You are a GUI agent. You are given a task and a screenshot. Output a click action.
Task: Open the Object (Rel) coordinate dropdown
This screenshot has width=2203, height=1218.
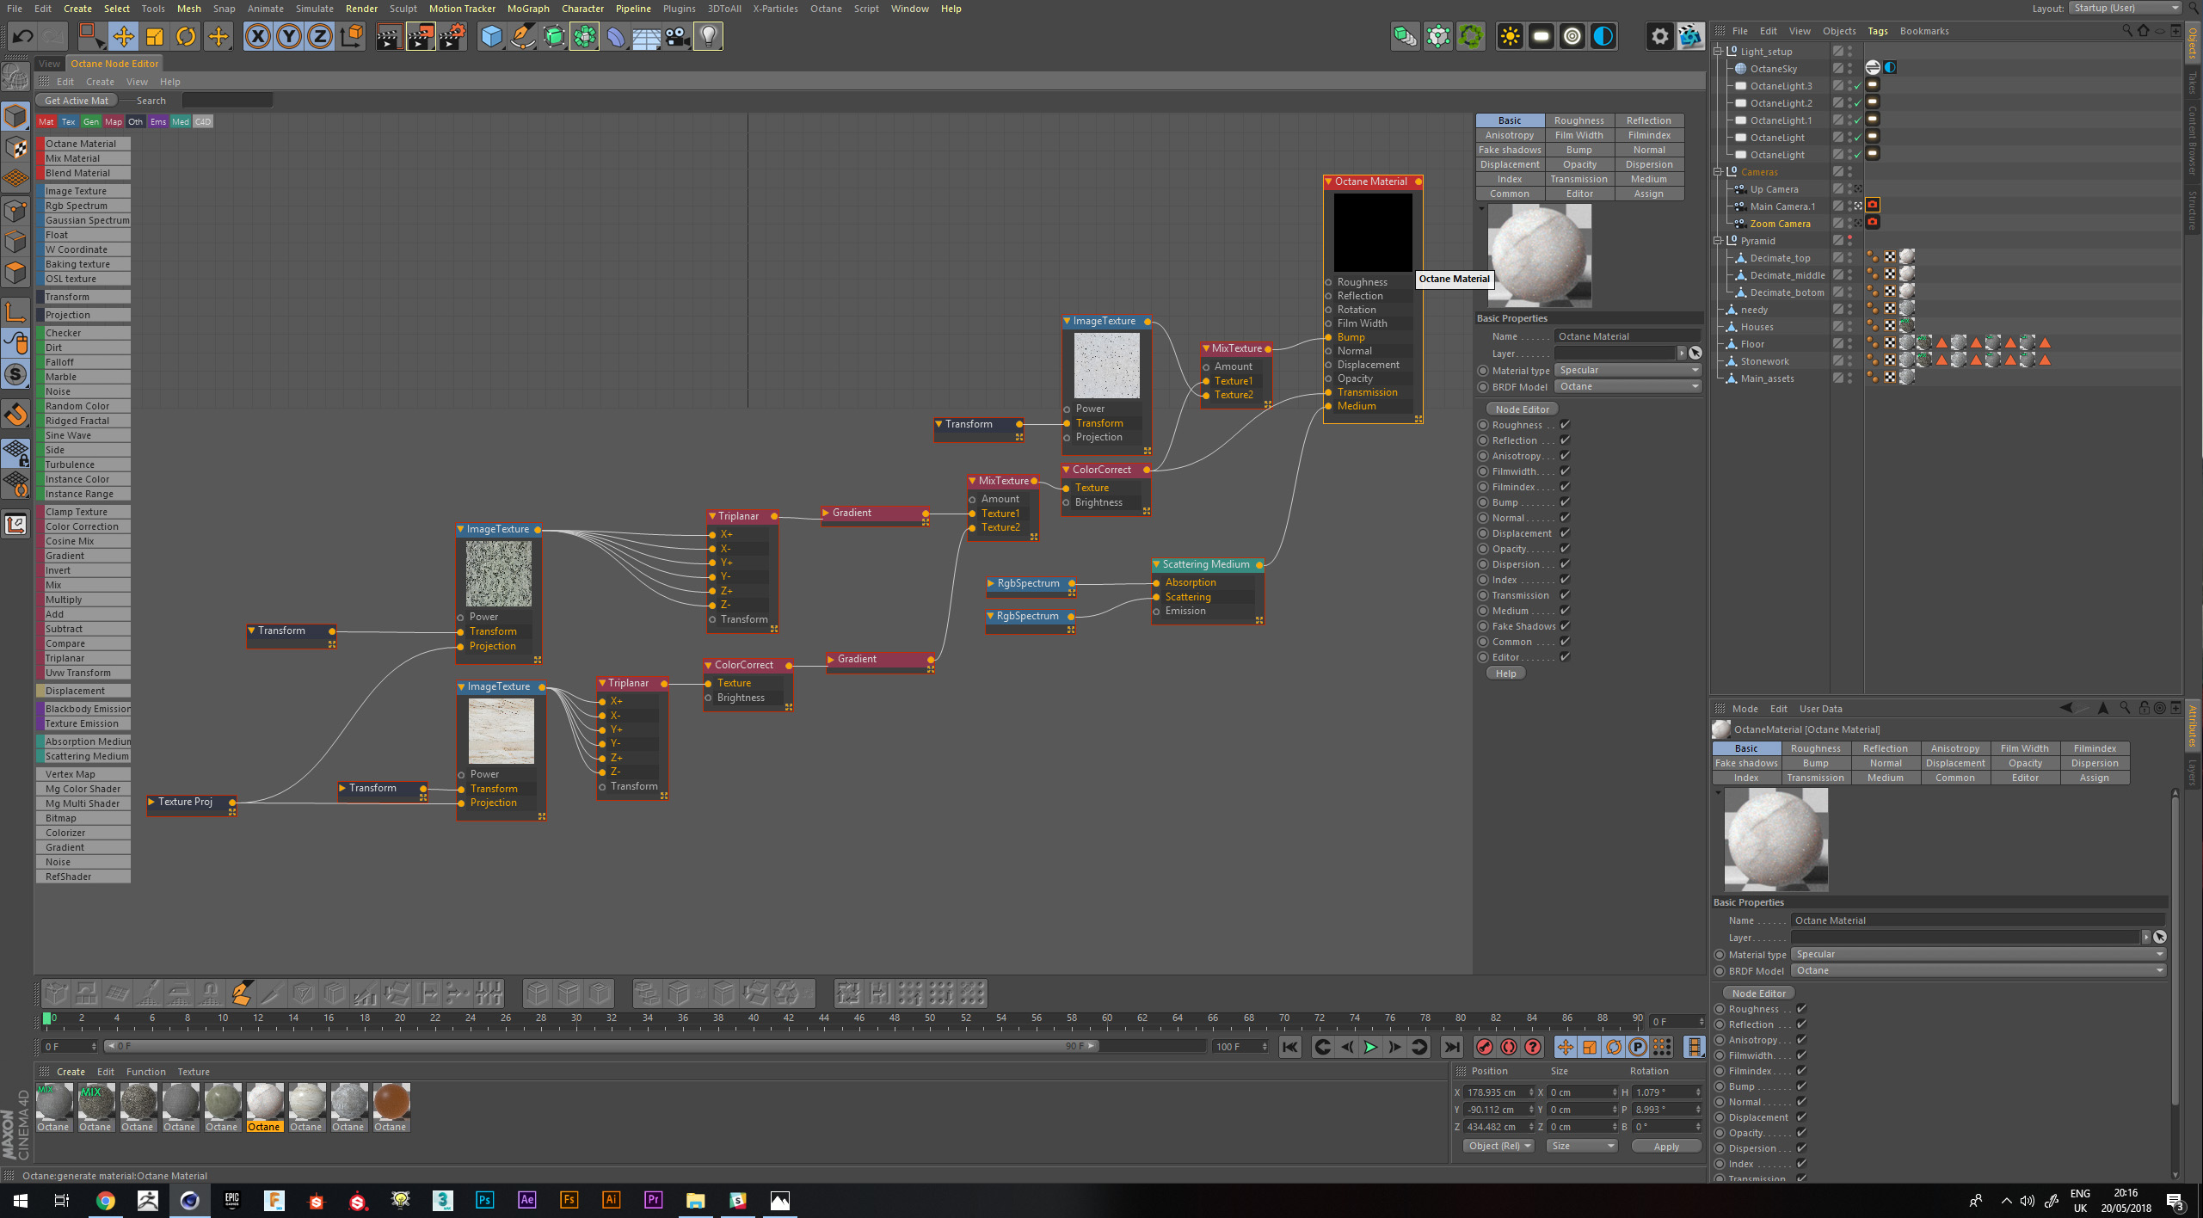tap(1498, 1147)
